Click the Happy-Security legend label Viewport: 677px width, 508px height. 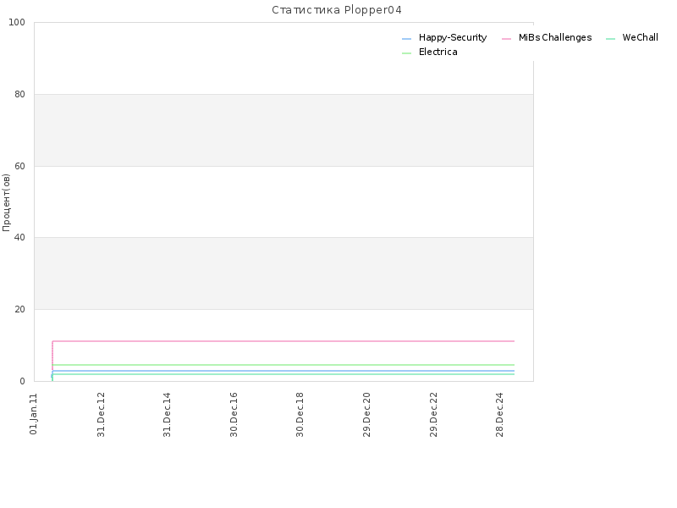[453, 37]
